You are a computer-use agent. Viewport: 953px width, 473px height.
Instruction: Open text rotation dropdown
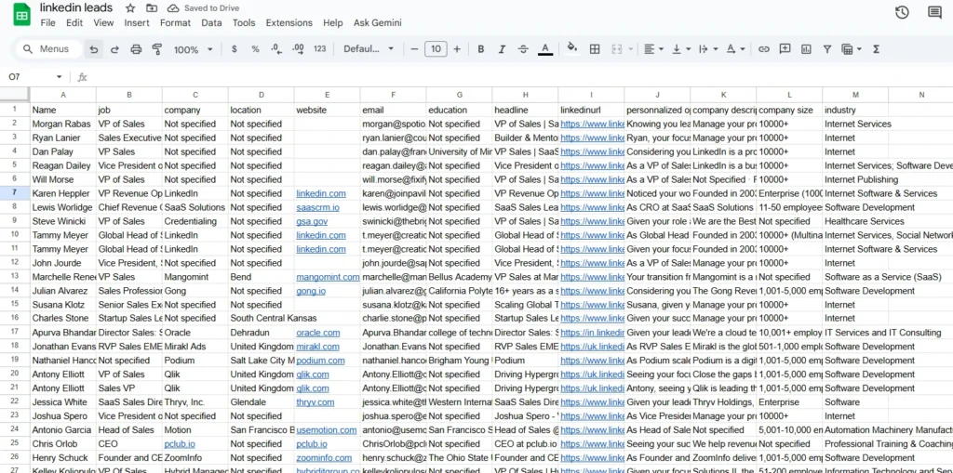click(735, 49)
